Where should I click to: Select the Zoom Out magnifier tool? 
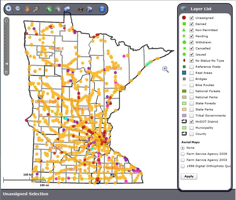[18, 9]
